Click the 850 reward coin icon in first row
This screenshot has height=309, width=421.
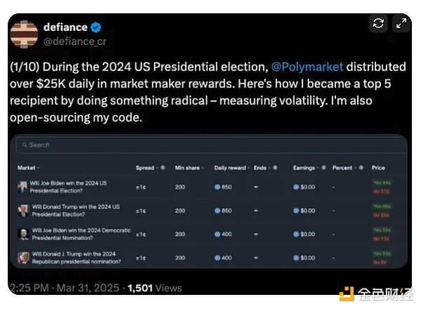click(218, 186)
